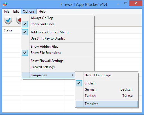Disable Add to exe Context Menu
The image size is (144, 115).
pyautogui.click(x=58, y=32)
